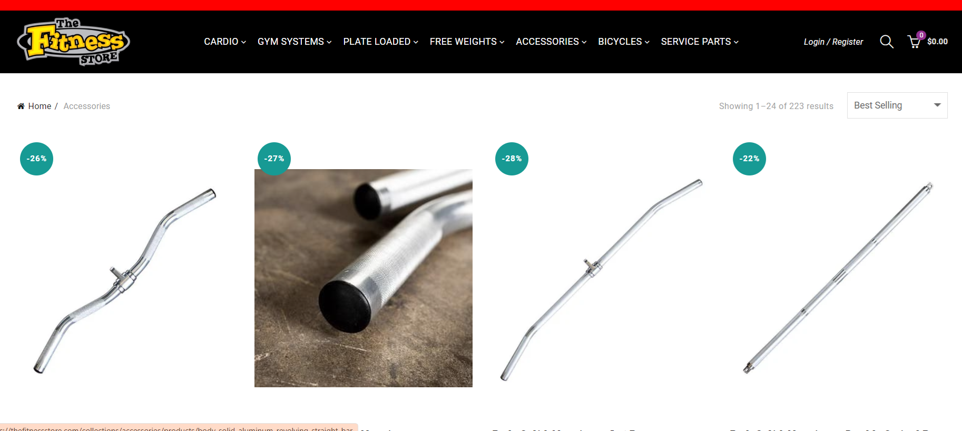Open the Best Selling sort dropdown
The height and width of the screenshot is (431, 962).
[897, 105]
